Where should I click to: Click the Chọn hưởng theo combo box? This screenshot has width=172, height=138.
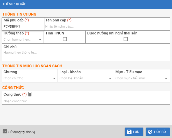20,40
